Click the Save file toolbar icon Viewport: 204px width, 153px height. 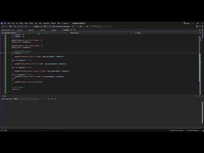pyautogui.click(x=19, y=26)
